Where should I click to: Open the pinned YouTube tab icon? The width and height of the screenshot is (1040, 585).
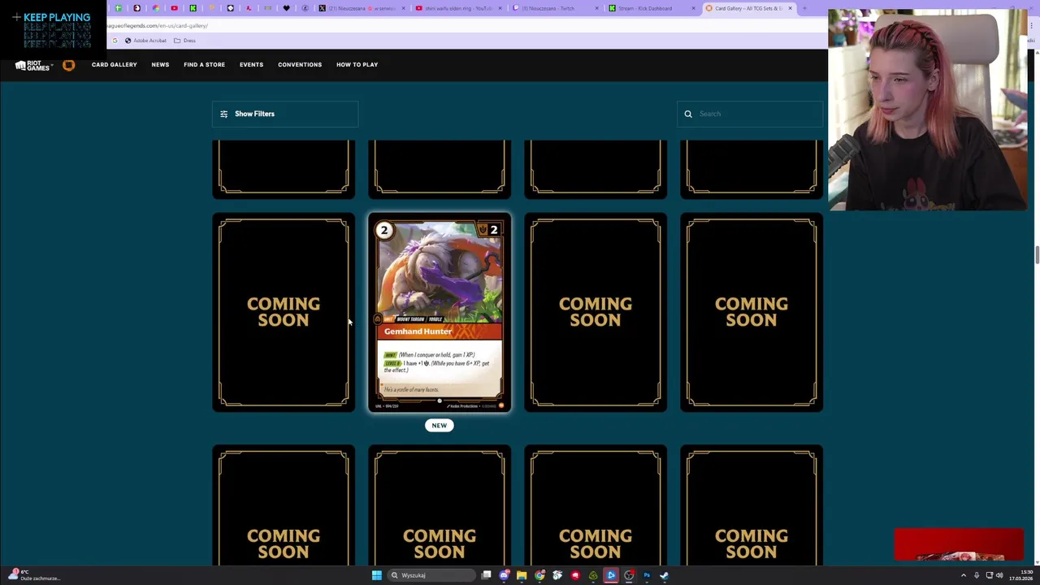pos(174,8)
